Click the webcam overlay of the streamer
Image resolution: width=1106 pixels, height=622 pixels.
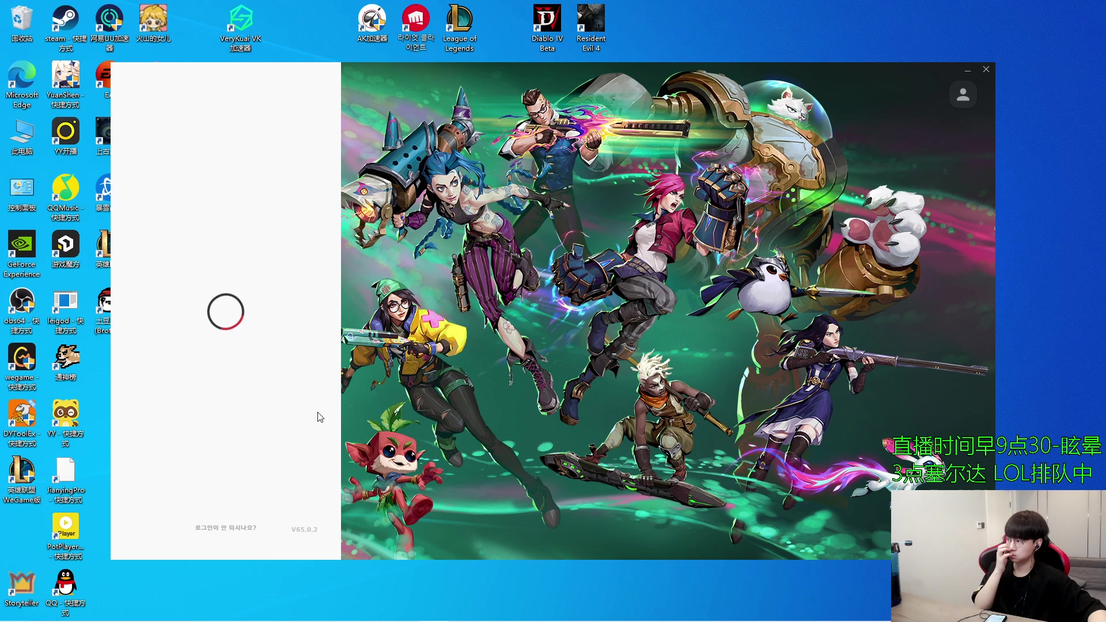tap(998, 556)
